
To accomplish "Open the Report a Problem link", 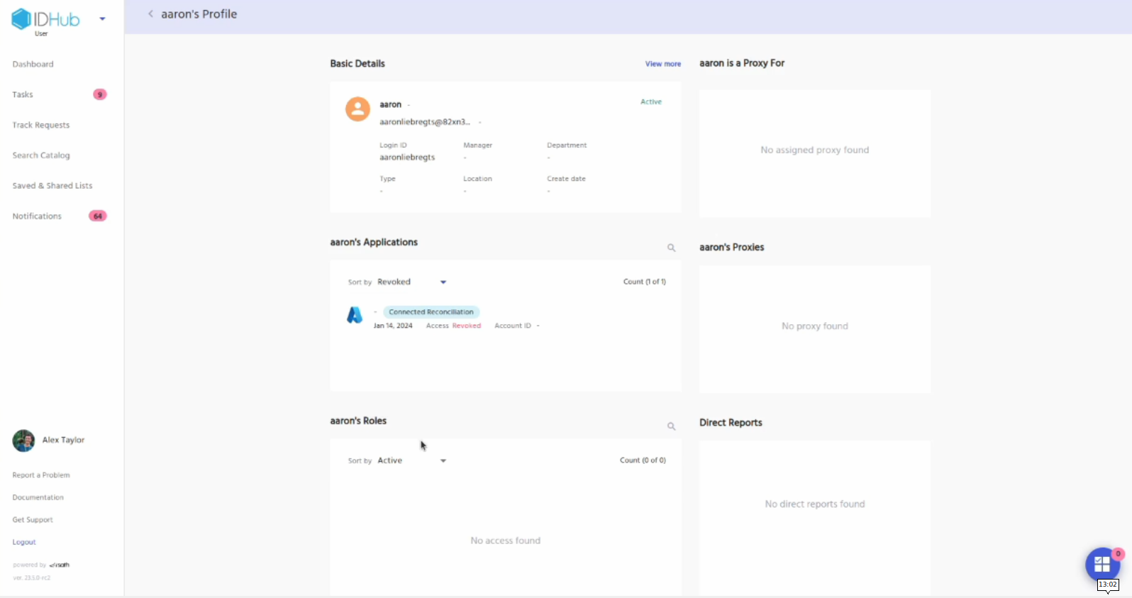I will click(41, 475).
